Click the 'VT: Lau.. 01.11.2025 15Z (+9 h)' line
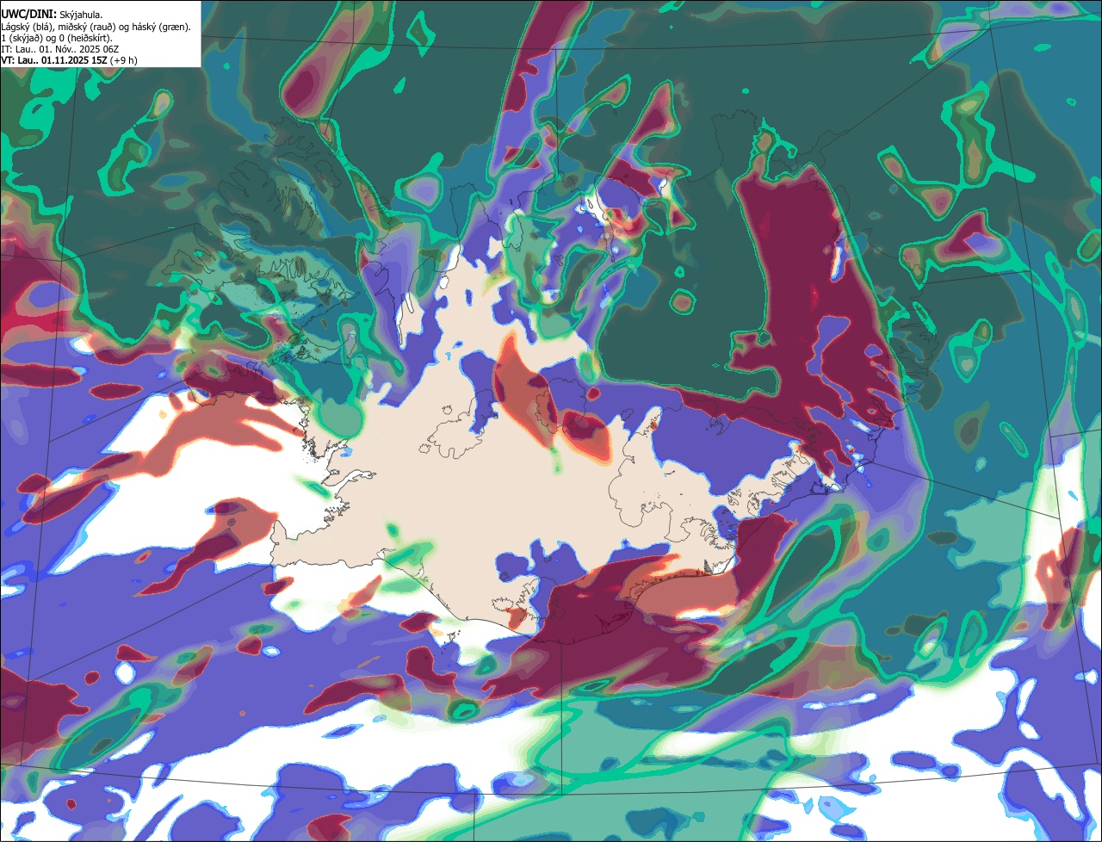This screenshot has width=1102, height=842. click(69, 60)
